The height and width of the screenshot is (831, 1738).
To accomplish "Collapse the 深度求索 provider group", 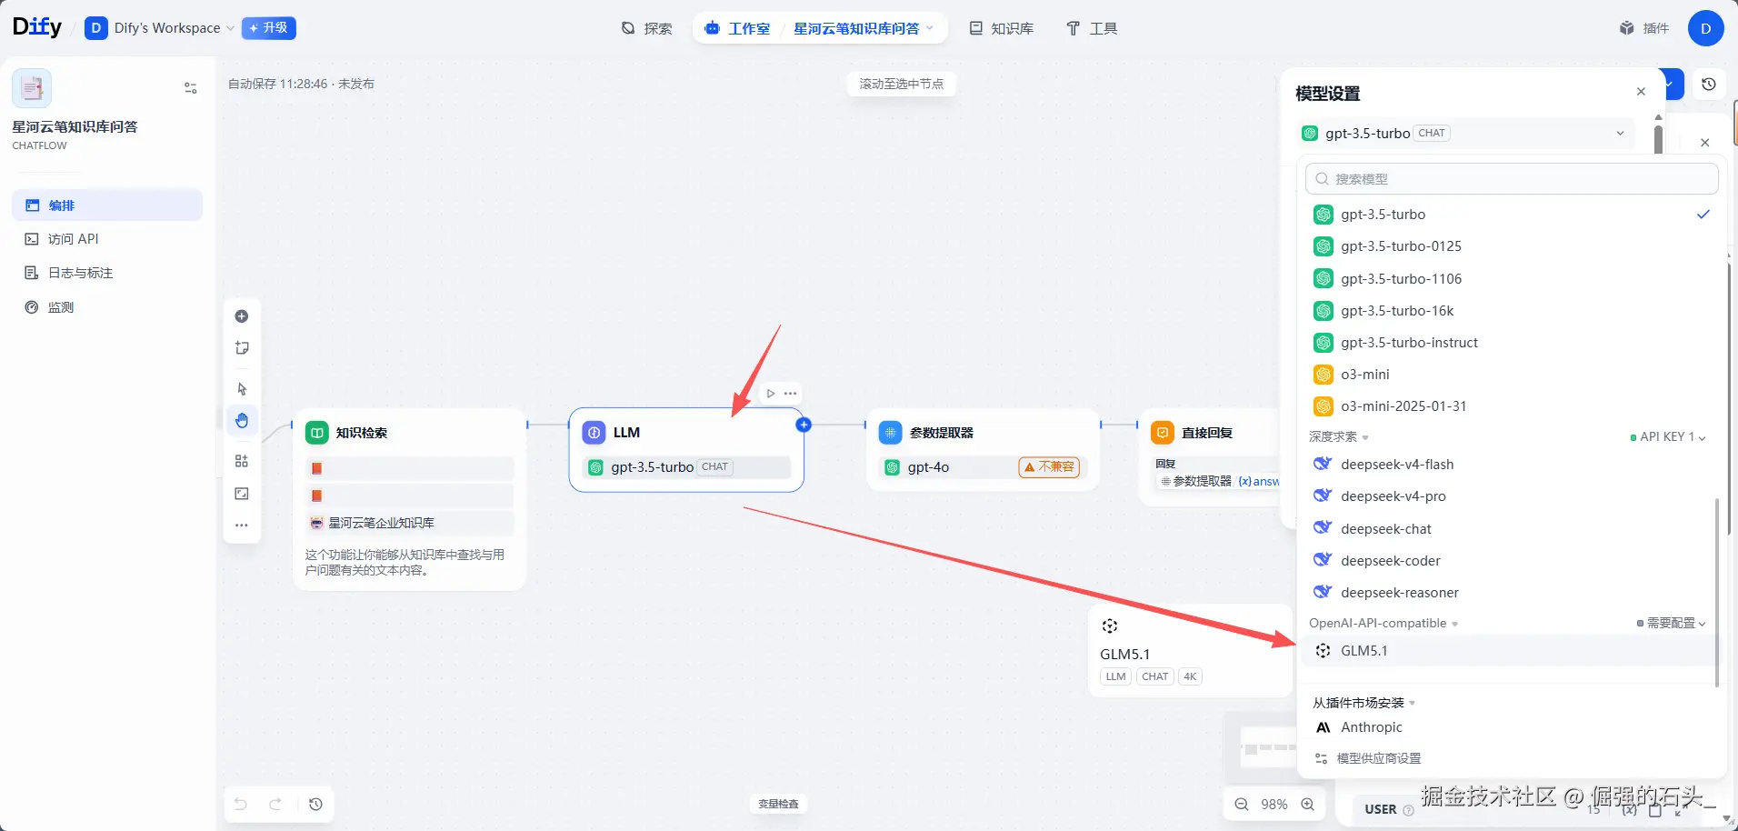I will pyautogui.click(x=1339, y=437).
